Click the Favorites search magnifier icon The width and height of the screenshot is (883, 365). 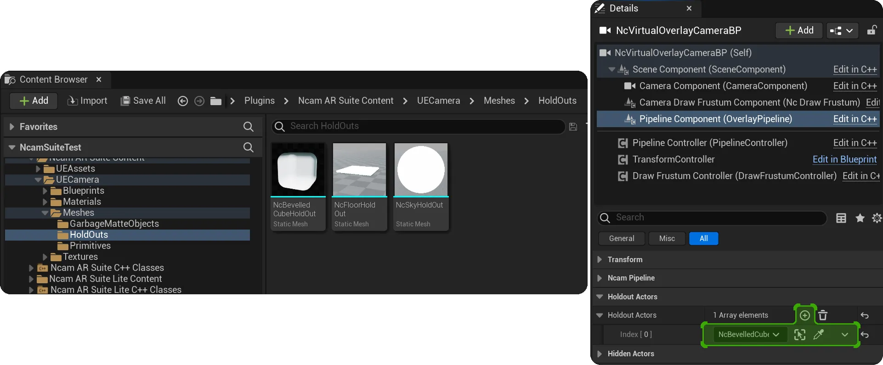[249, 127]
